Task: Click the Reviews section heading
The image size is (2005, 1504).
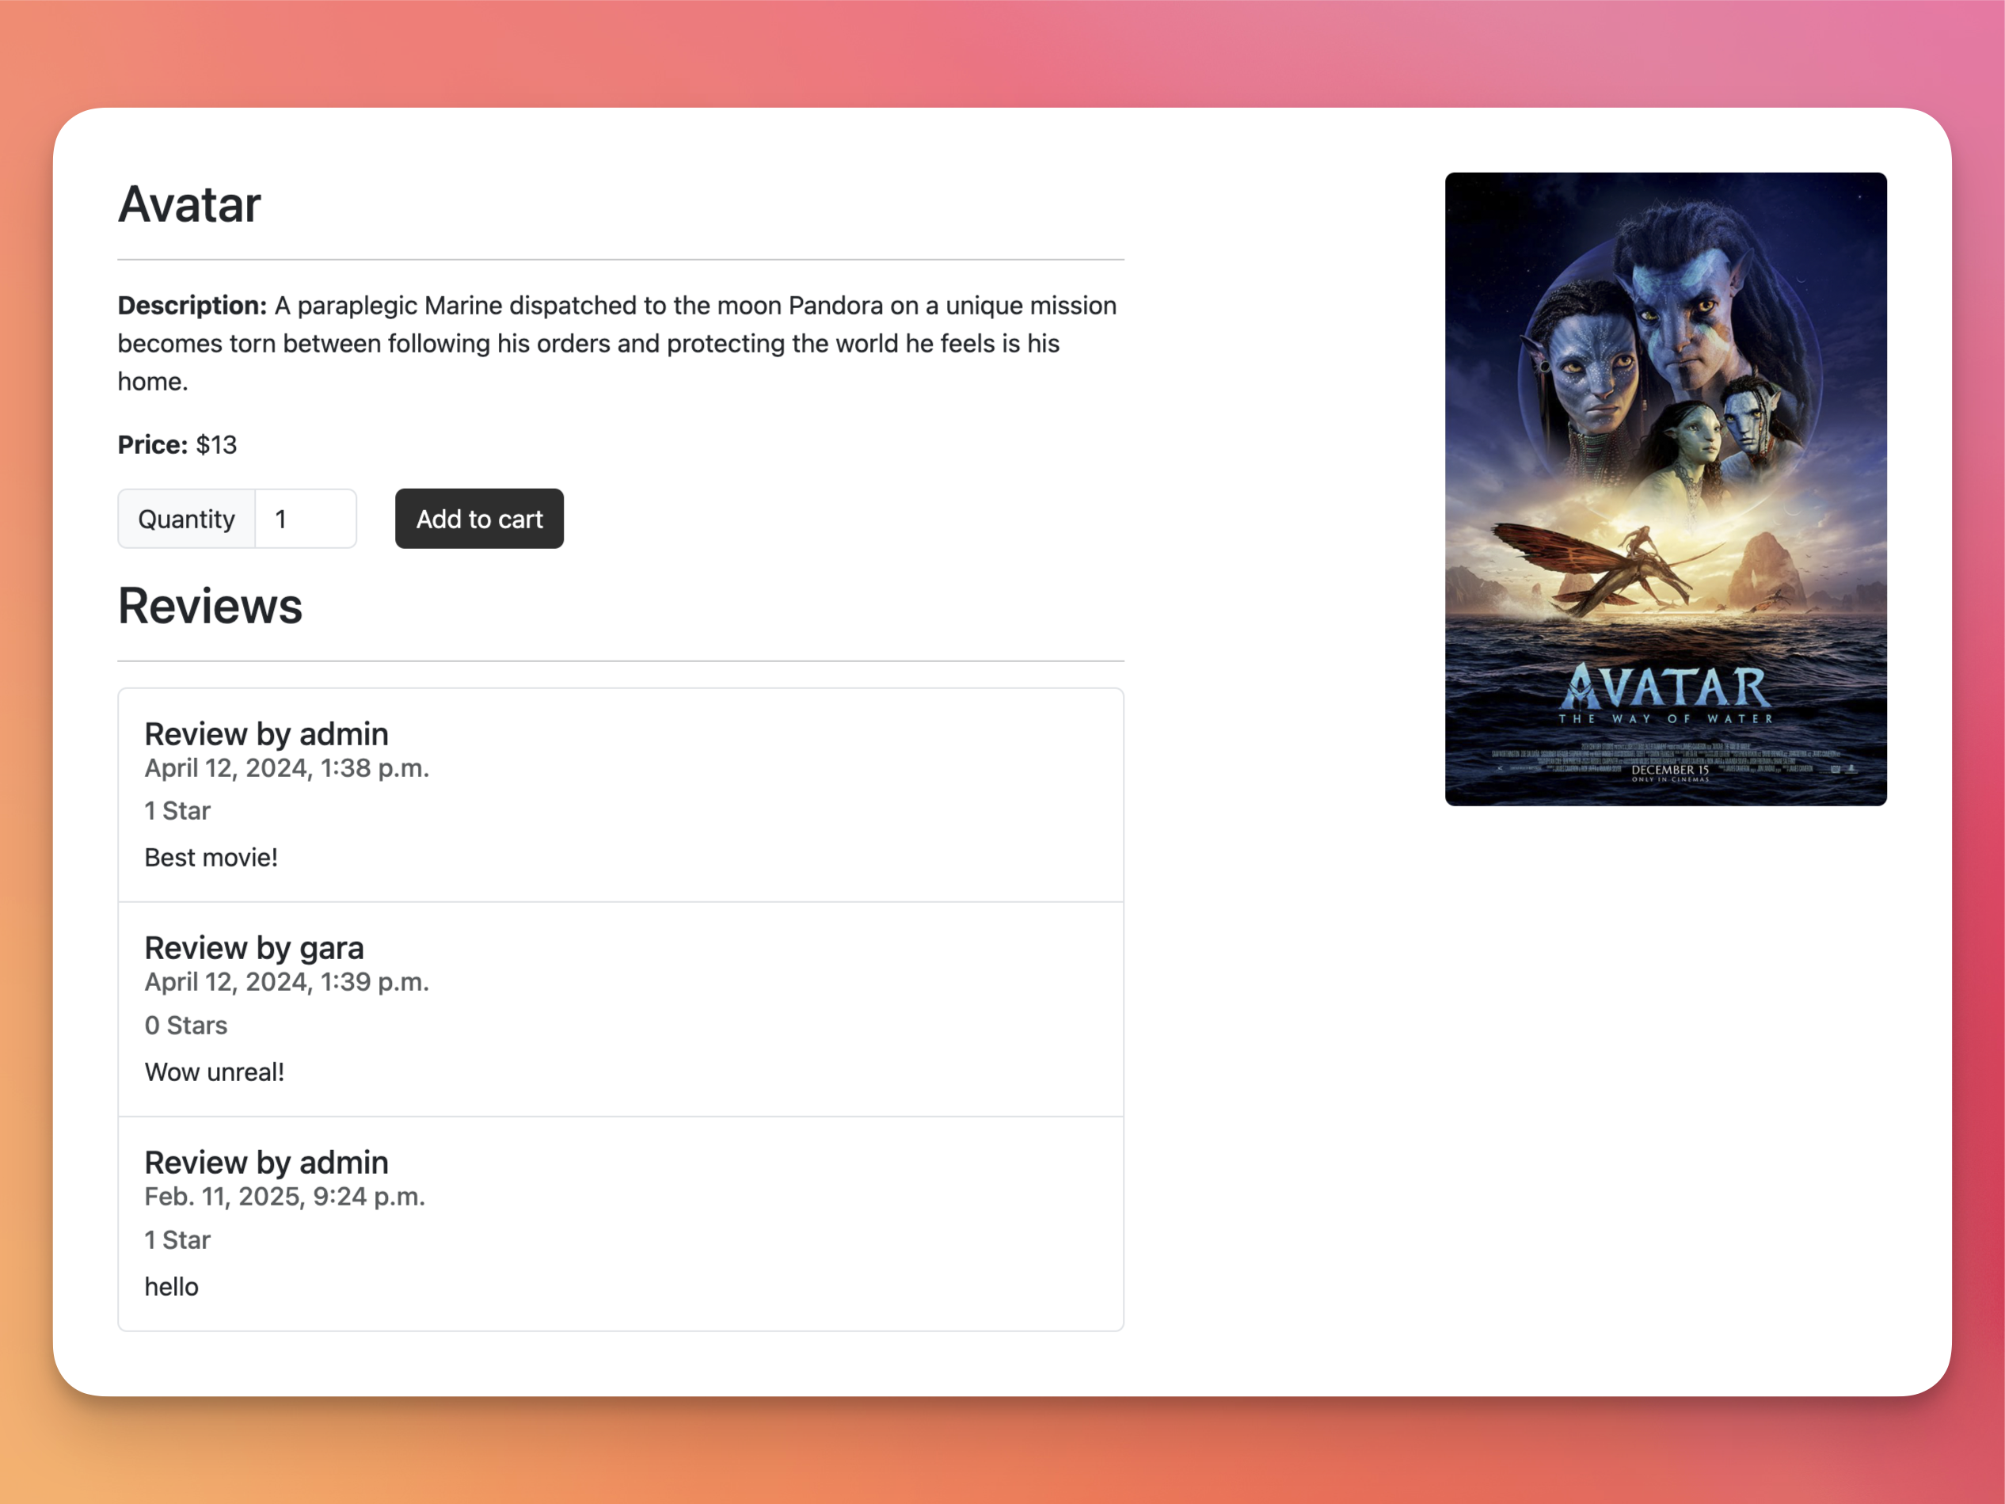Action: [x=211, y=606]
